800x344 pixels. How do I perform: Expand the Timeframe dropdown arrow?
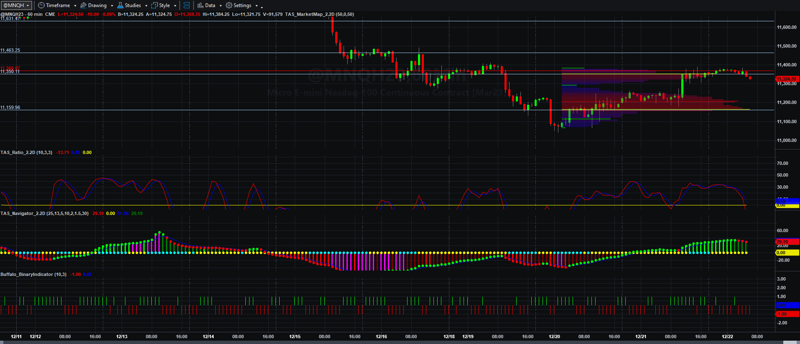[75, 6]
